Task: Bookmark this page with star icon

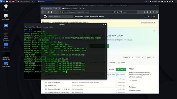Action: pos(117,12)
